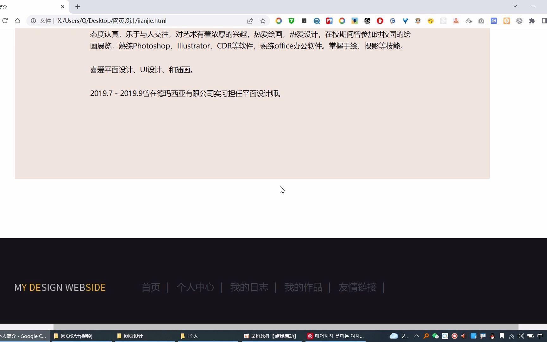Viewport: 547px width, 342px height.
Task: Click the horizontal page scrollbar
Action: [x=286, y=327]
